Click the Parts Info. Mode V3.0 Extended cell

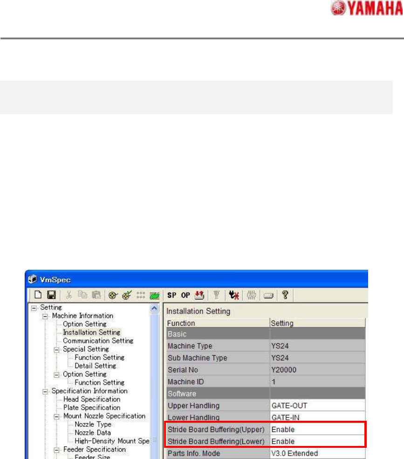(x=318, y=453)
